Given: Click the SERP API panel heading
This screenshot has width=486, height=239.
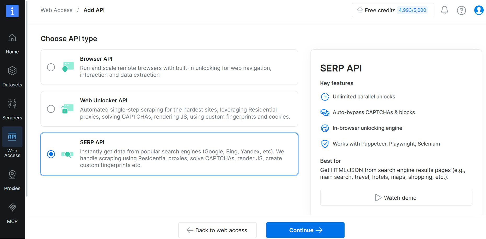Looking at the screenshot, I should pos(341,68).
